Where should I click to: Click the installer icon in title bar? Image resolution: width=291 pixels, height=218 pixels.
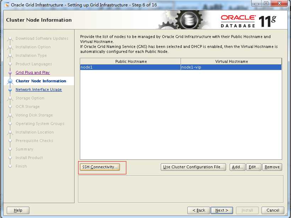(7, 5)
